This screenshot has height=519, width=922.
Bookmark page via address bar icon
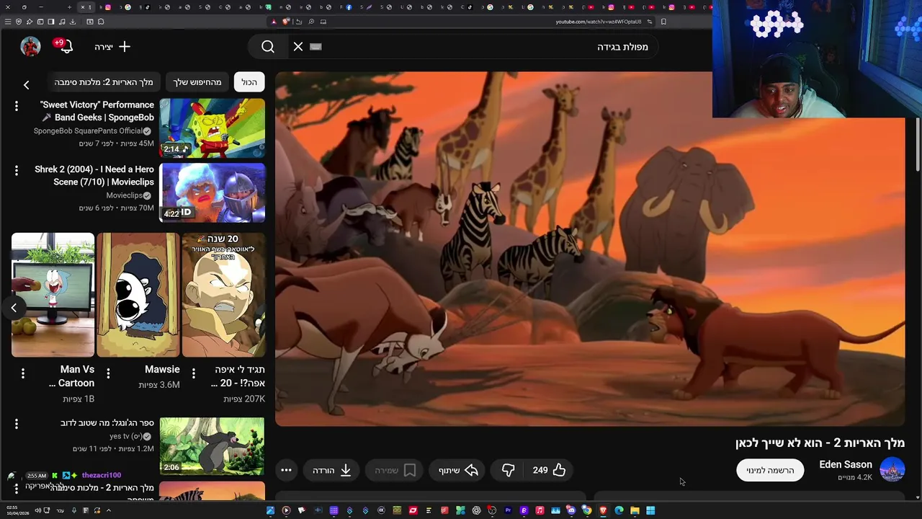[663, 22]
